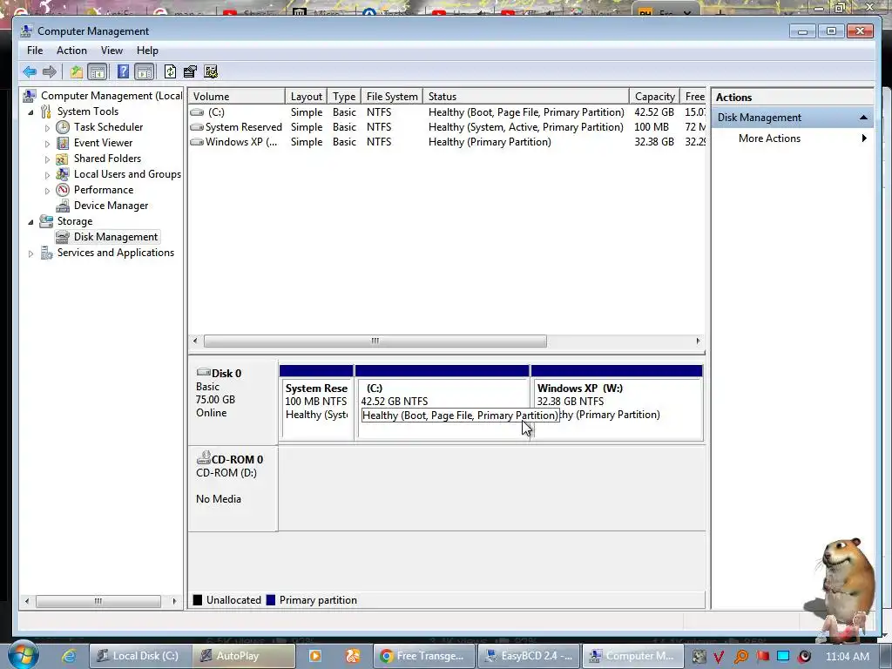
Task: Switch to Chrome Free Transge... taskbar window
Action: point(424,656)
